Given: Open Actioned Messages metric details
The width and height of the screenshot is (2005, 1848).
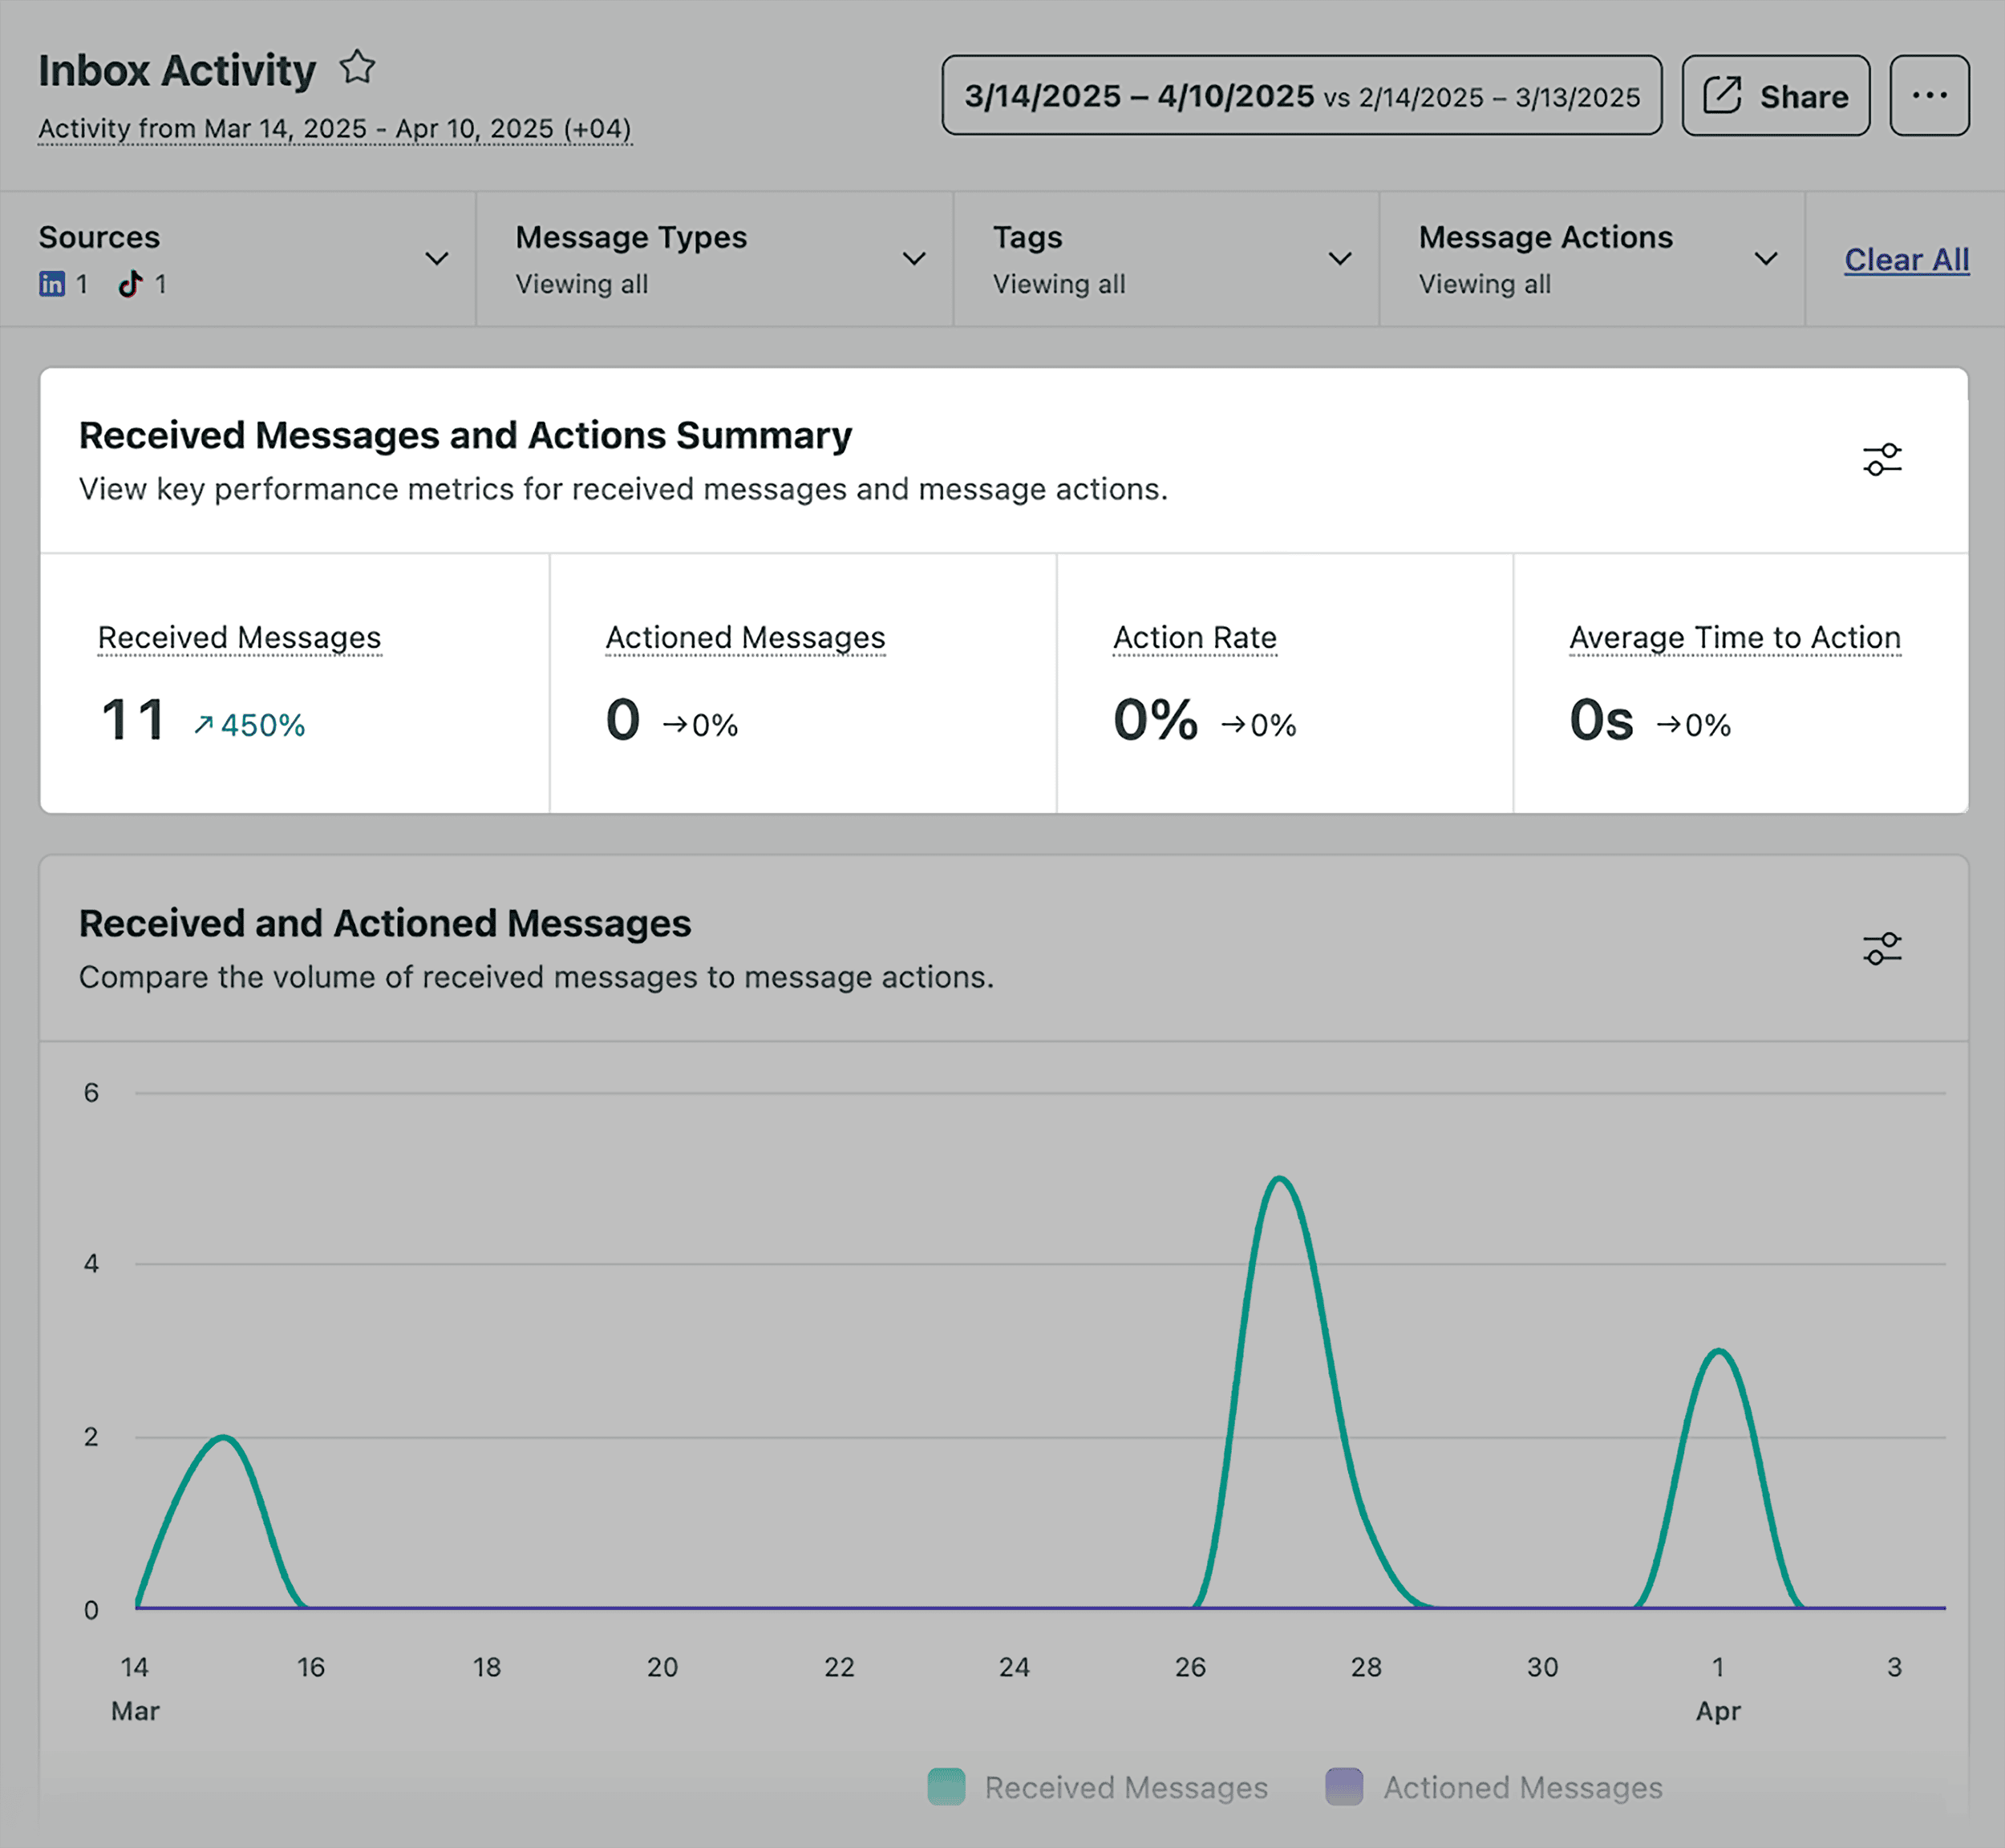Looking at the screenshot, I should (x=744, y=637).
